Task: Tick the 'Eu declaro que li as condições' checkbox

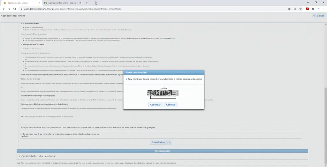Action: pos(22,134)
